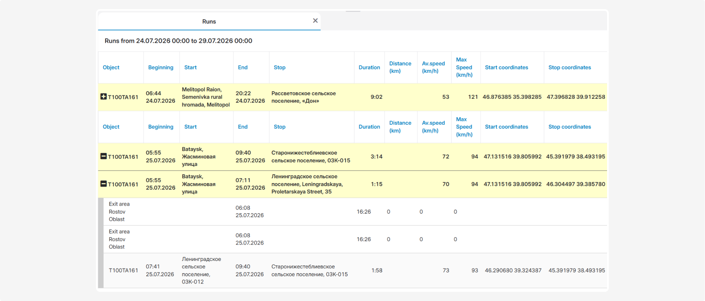
Task: Select the Runs tab
Action: (209, 21)
